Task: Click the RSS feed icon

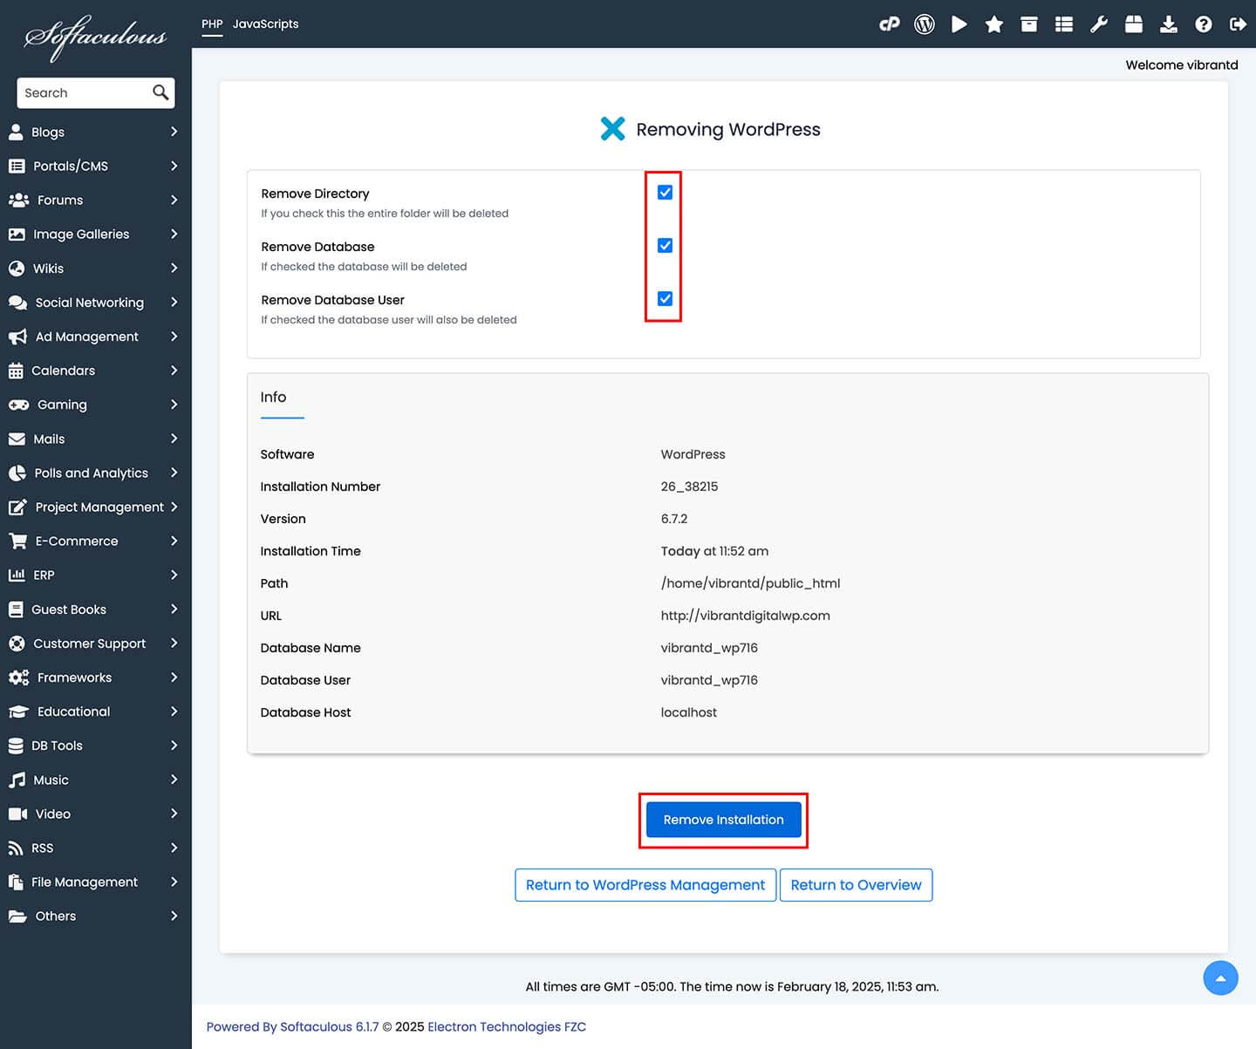Action: click(x=16, y=848)
